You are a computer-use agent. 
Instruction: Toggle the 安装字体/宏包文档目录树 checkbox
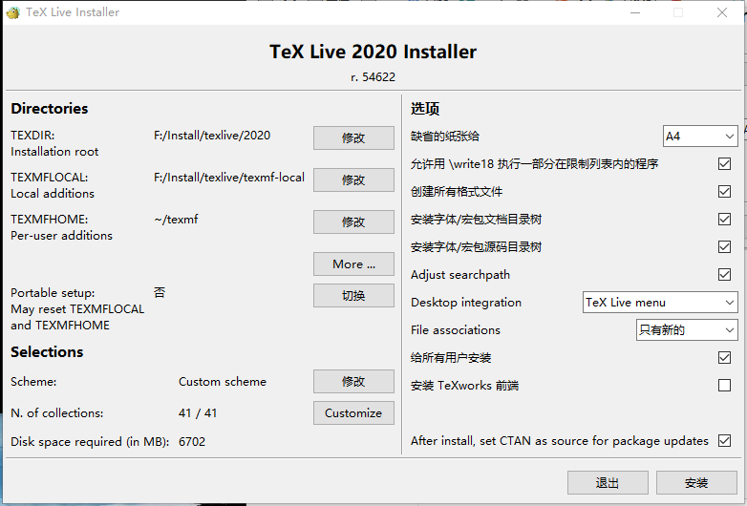(724, 219)
